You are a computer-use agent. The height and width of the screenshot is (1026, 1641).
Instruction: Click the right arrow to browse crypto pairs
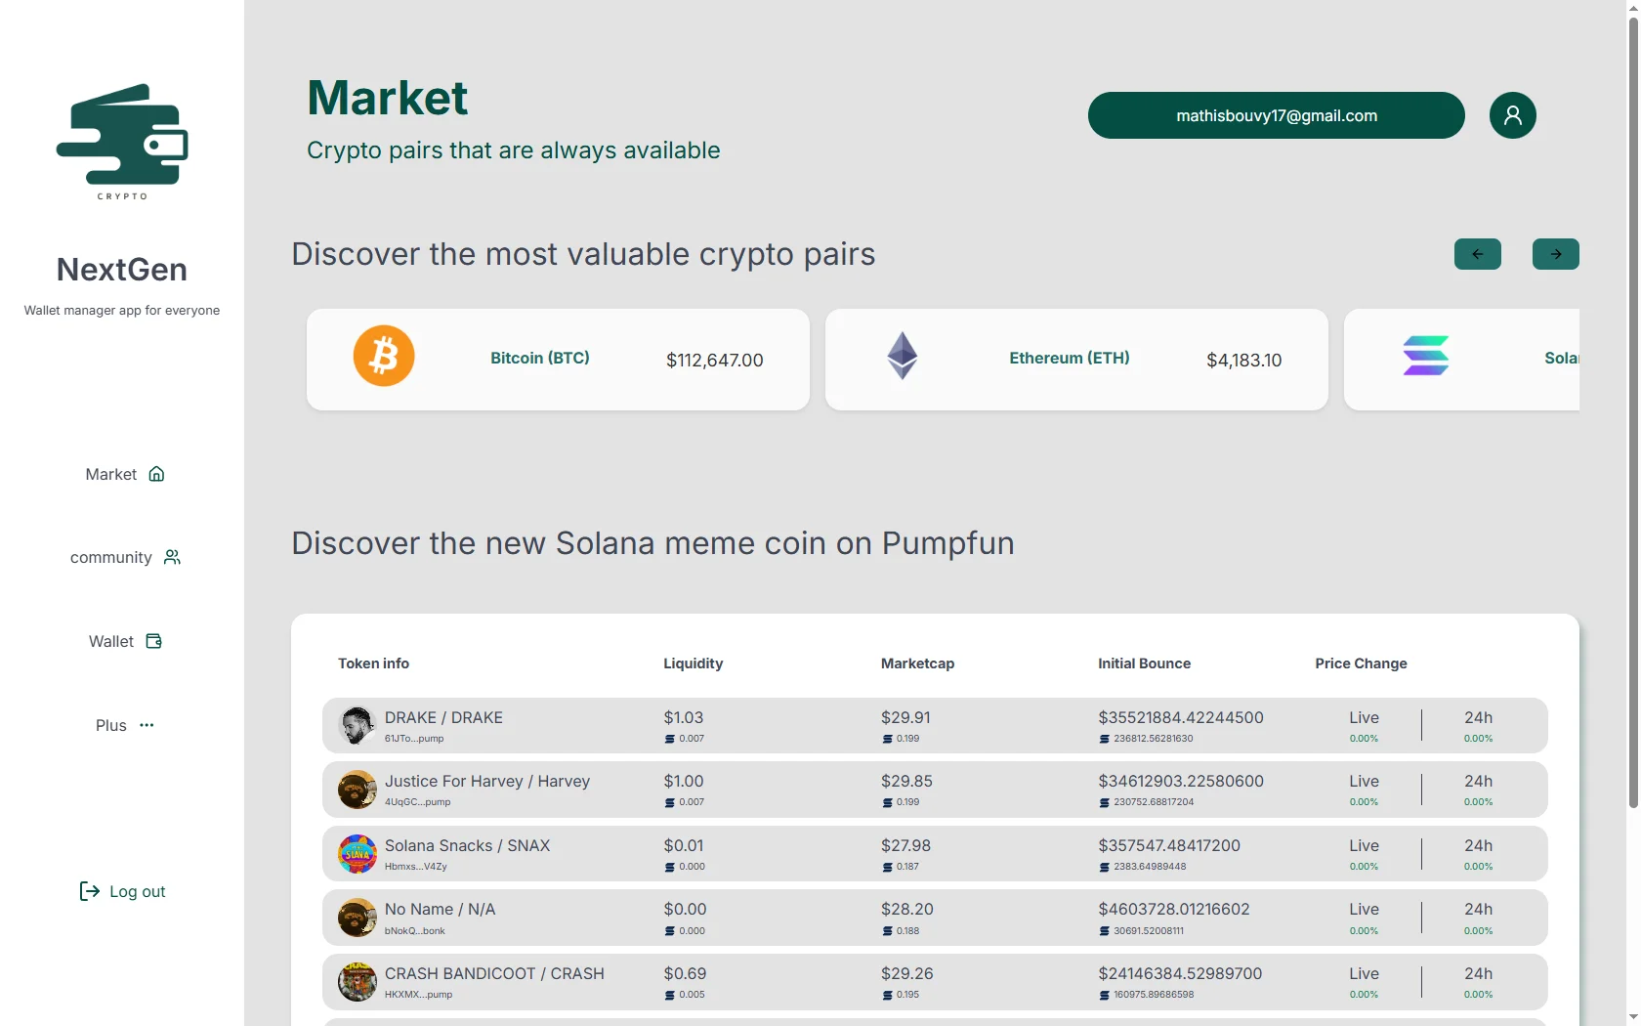click(1555, 254)
